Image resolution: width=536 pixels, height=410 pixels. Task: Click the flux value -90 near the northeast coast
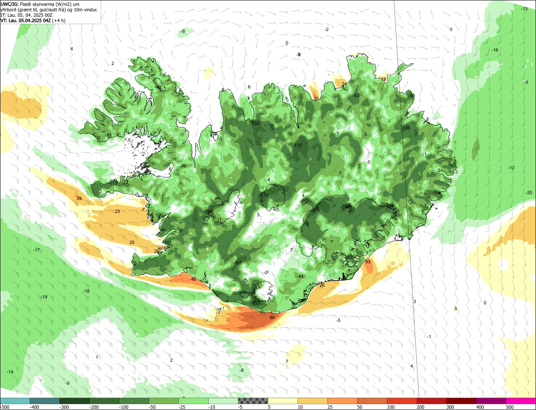[x=411, y=96]
